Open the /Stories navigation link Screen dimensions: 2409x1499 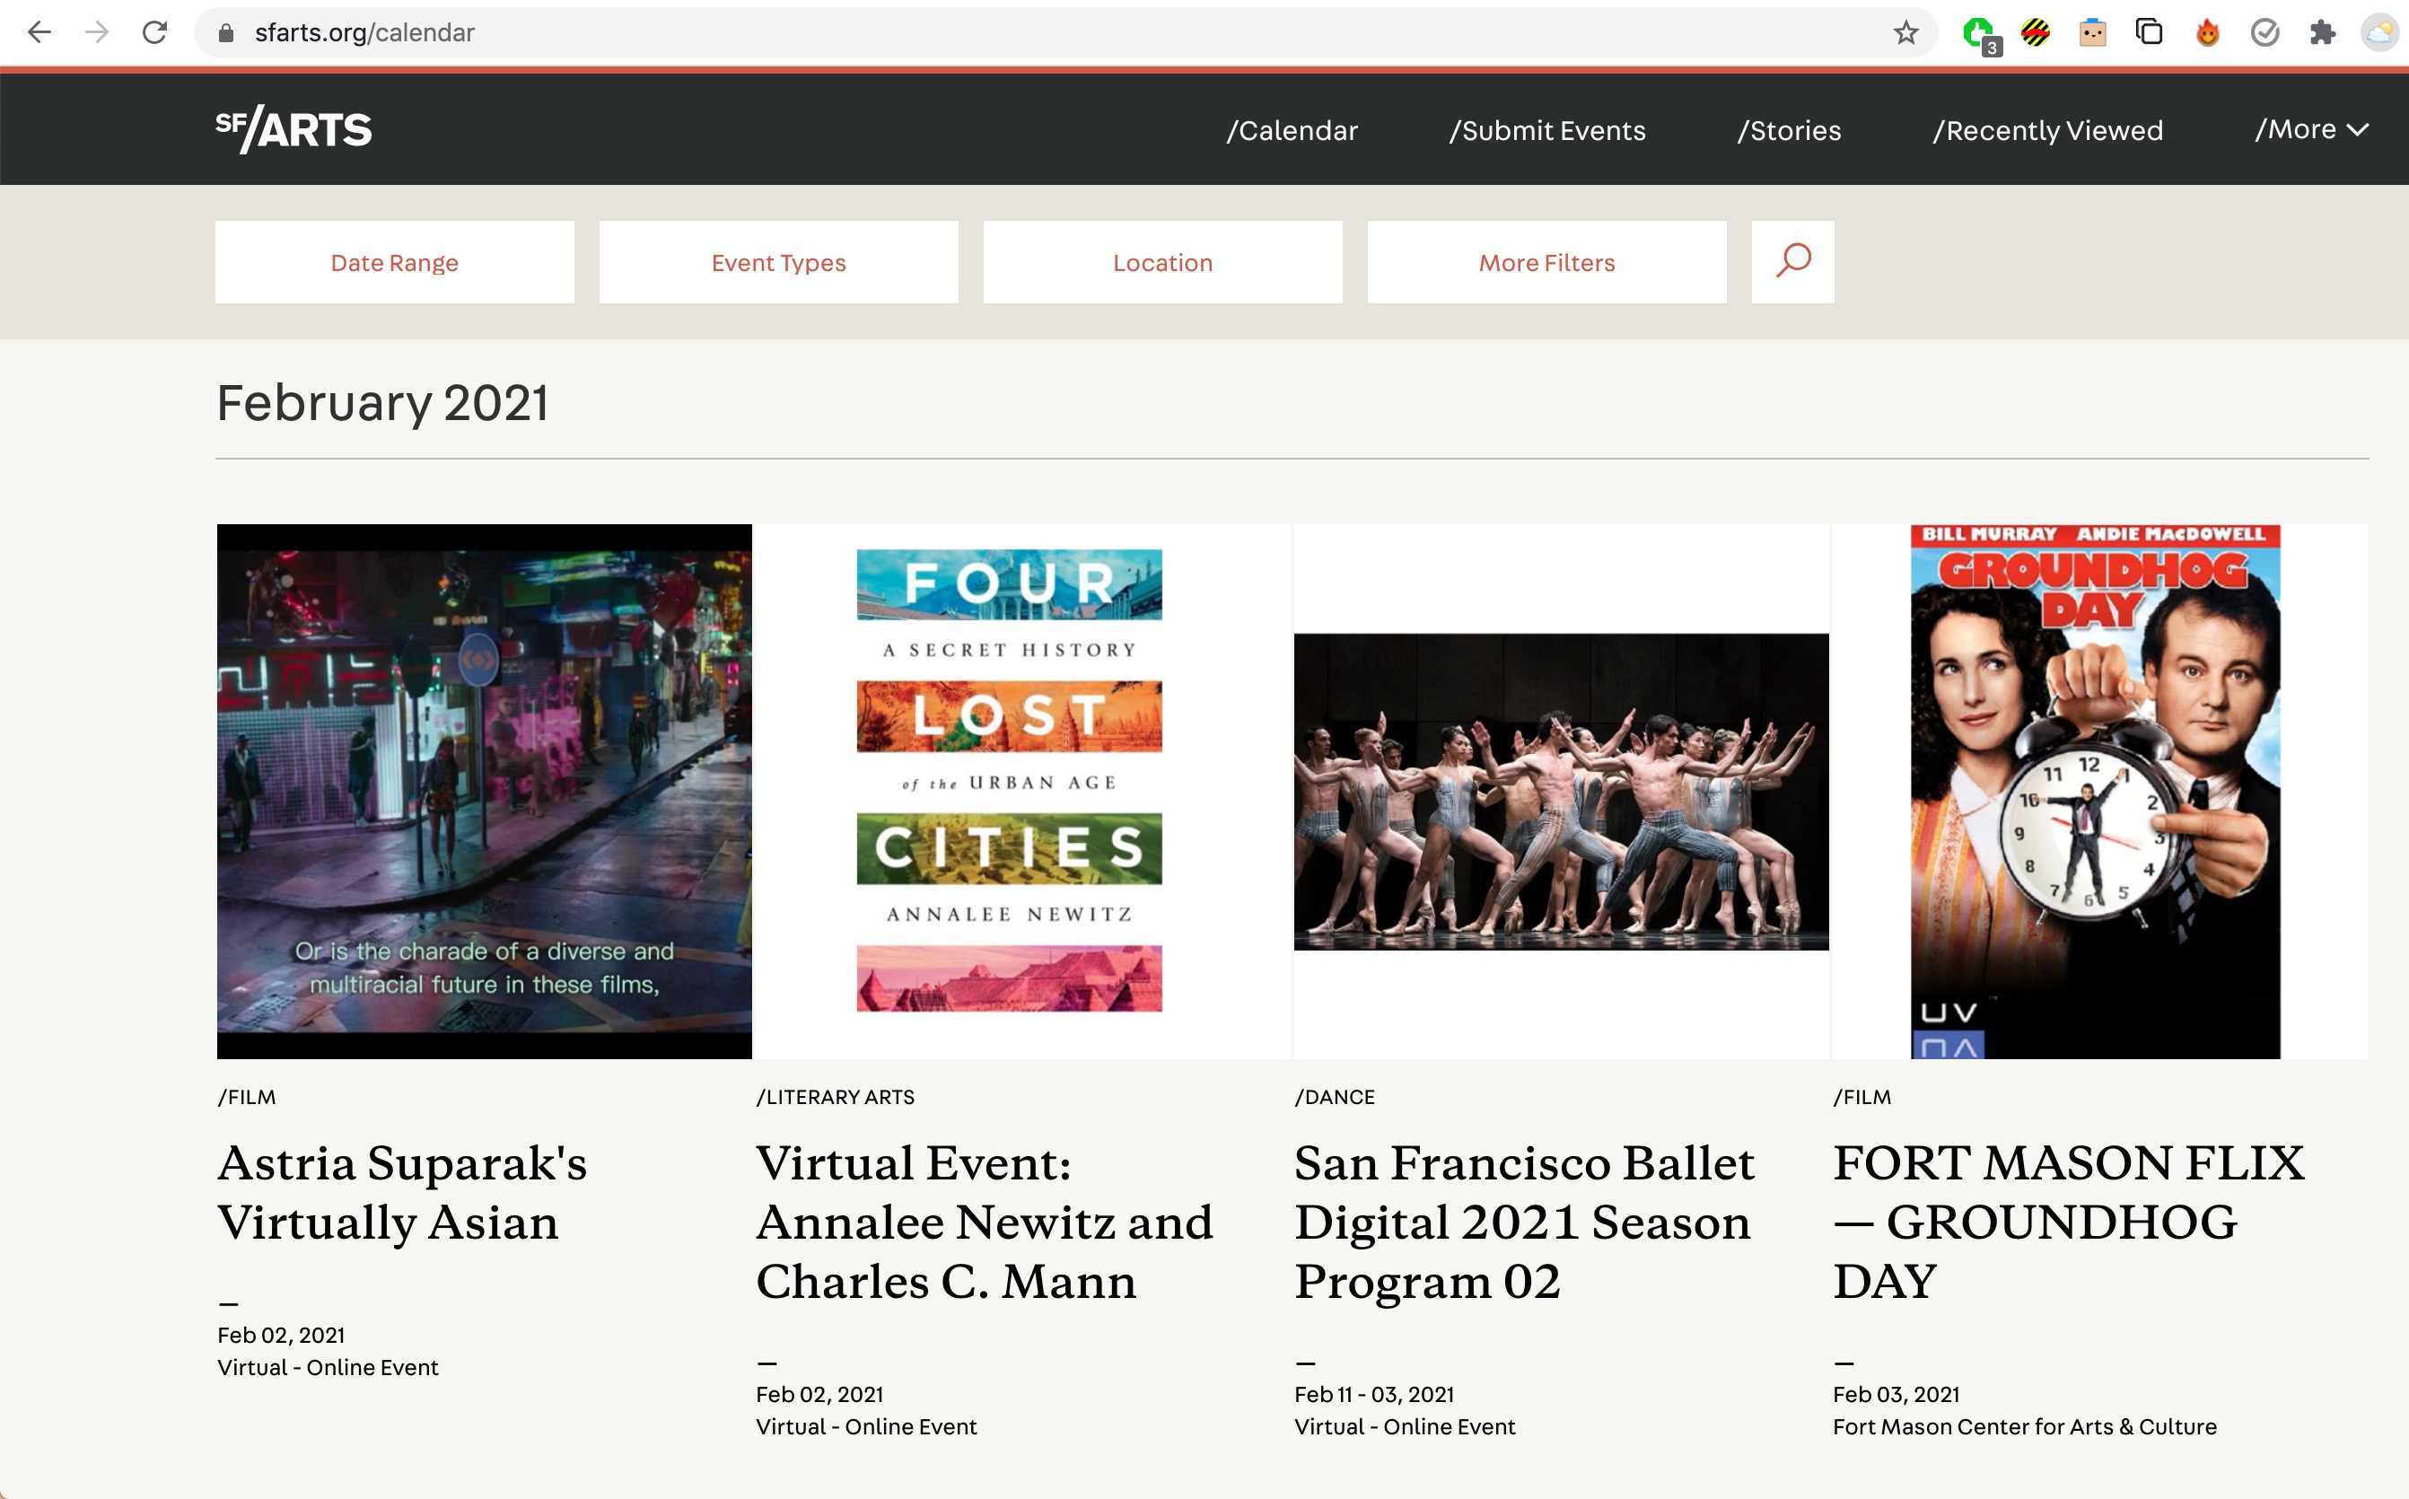[1789, 130]
